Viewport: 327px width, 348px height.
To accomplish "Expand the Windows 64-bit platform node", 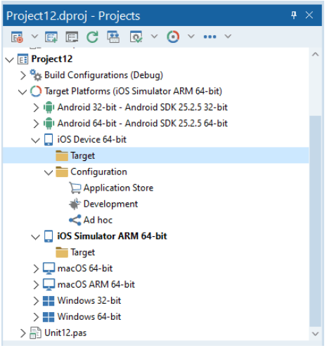I will 36,317.
